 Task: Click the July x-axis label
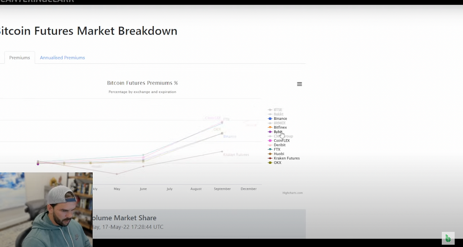tap(170, 189)
